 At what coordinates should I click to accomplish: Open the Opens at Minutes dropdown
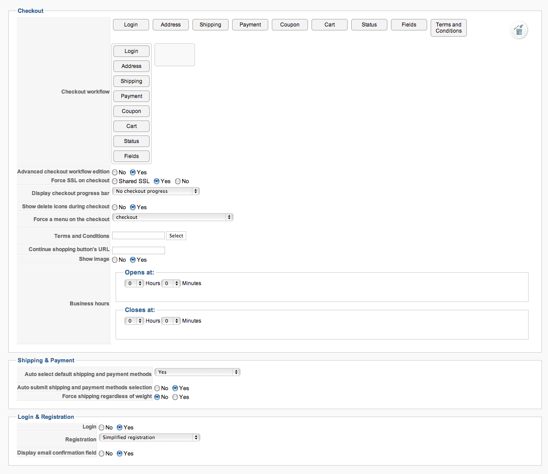pos(171,283)
